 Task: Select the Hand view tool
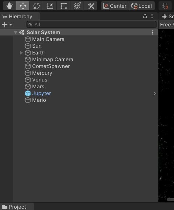click(x=9, y=6)
